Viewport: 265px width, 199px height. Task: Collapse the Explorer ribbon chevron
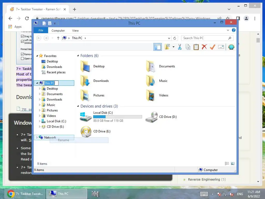pyautogui.click(x=228, y=30)
